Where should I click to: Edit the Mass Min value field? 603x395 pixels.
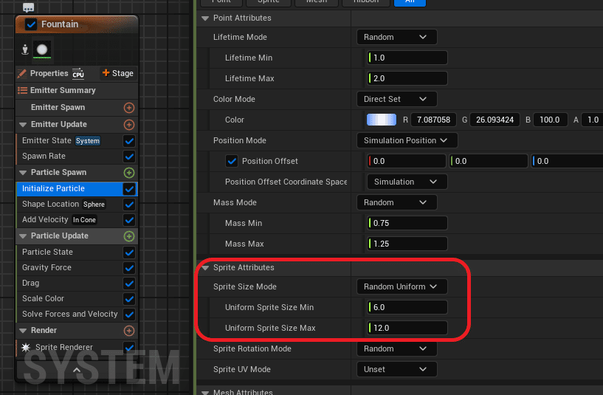[x=407, y=223]
